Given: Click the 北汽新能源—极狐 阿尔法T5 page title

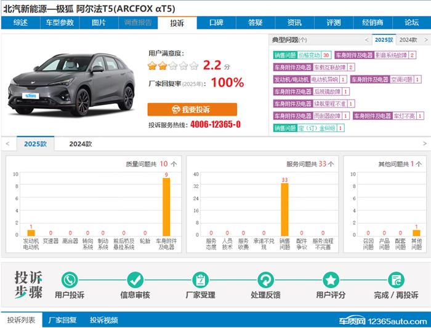Looking at the screenshot, I should click(89, 9).
